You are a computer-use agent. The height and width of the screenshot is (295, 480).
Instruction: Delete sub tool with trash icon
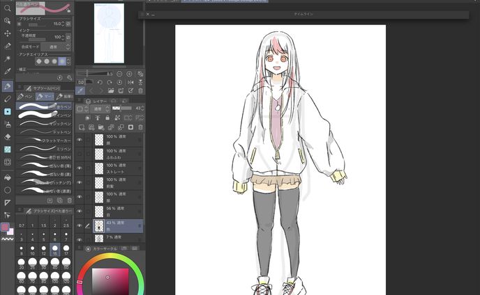(x=70, y=200)
